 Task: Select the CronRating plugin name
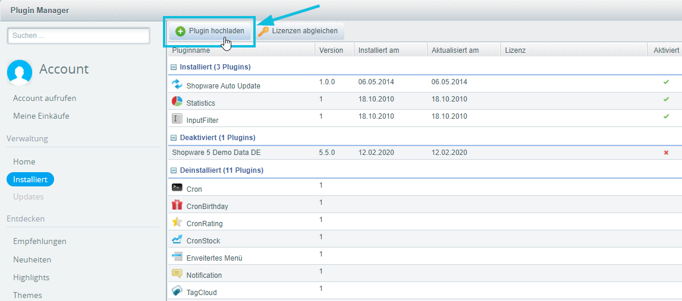pyautogui.click(x=205, y=224)
